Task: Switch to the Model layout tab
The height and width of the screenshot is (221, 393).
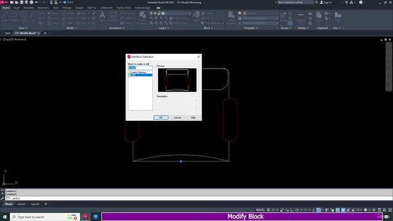Action: tap(9, 204)
